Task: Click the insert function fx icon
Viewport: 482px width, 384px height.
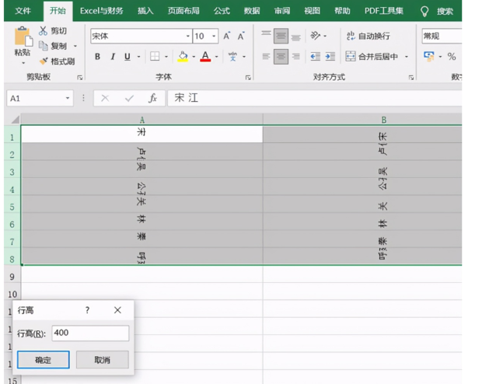Action: 153,99
